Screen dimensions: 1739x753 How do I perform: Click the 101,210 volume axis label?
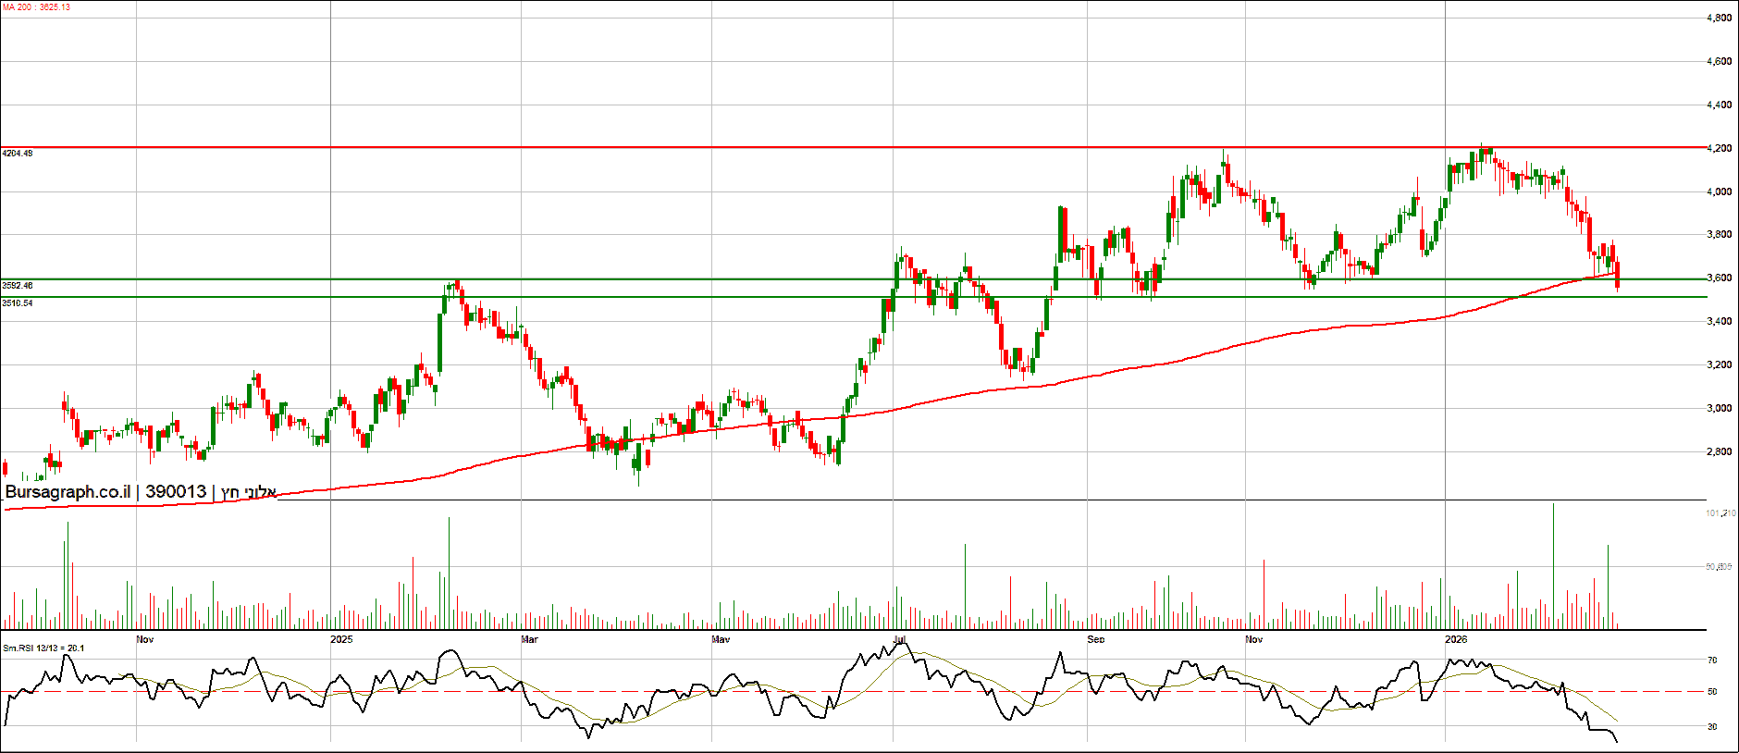tap(1720, 513)
